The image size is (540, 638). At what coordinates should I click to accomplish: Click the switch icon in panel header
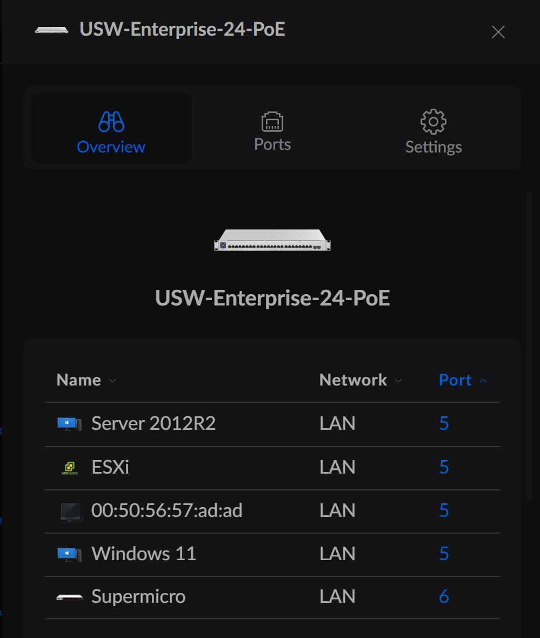(x=51, y=30)
